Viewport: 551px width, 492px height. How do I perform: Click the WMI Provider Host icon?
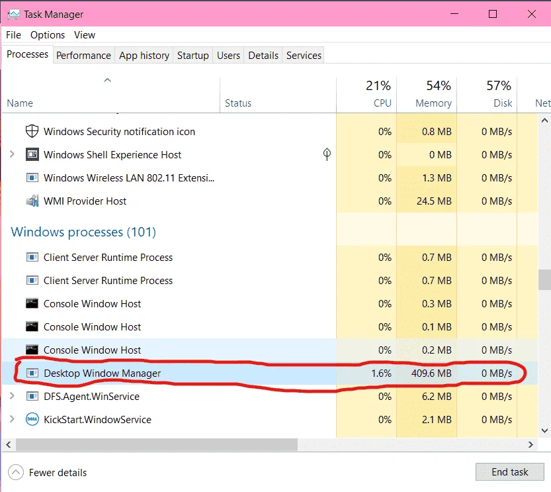32,201
